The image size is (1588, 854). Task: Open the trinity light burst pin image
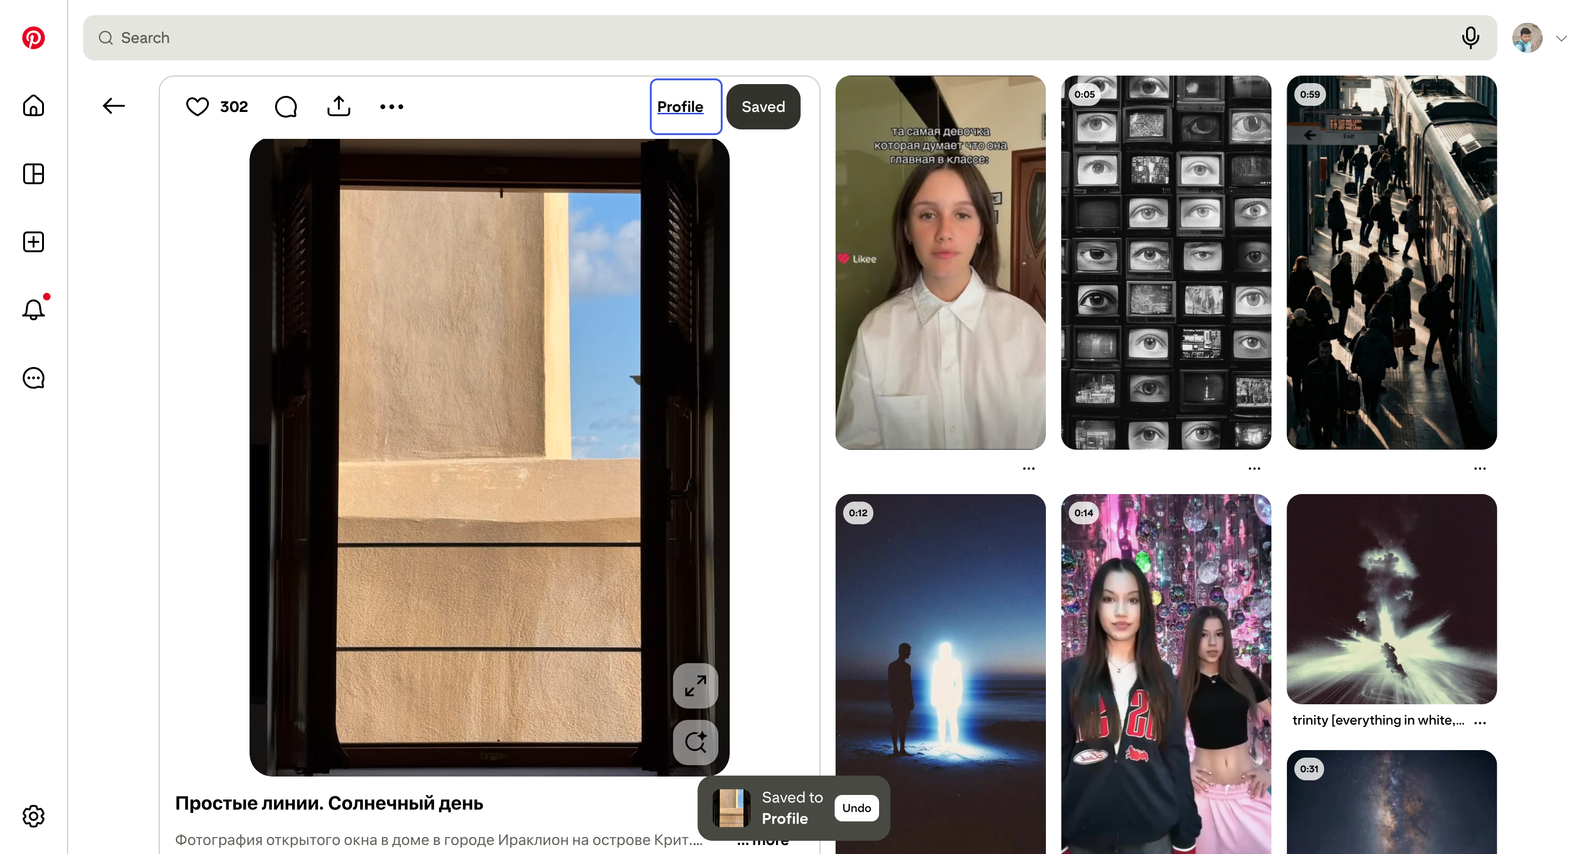(1391, 599)
